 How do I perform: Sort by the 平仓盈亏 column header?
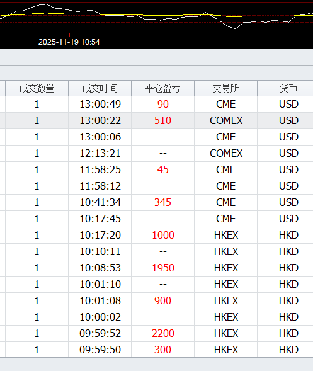click(x=162, y=88)
